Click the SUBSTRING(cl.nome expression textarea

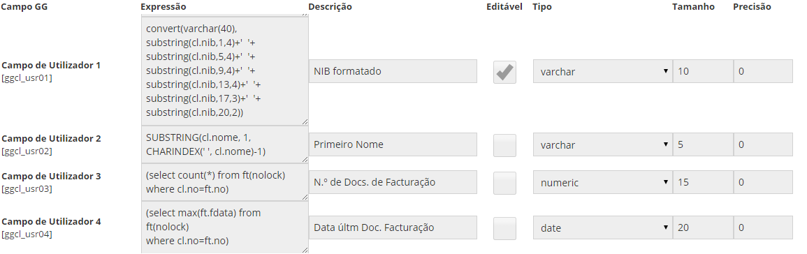(x=224, y=144)
